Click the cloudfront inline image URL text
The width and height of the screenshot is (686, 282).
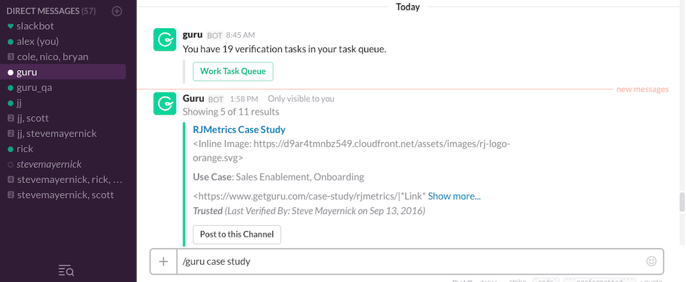[351, 151]
